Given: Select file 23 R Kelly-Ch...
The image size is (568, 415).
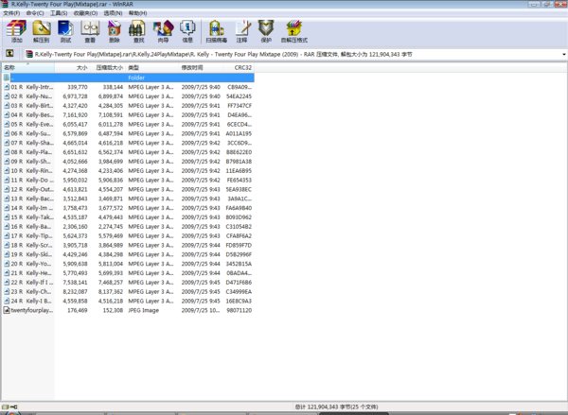Looking at the screenshot, I should coord(32,291).
